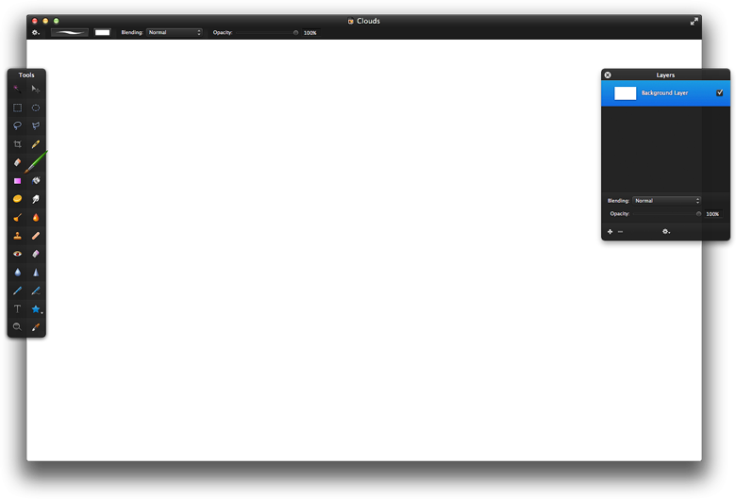
Task: Choose the Elliptical Marquee tool
Action: (x=36, y=108)
